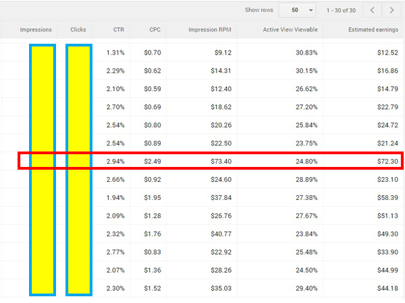Image resolution: width=405 pixels, height=303 pixels.
Task: Sort by Impressions column header
Action: pyautogui.click(x=36, y=30)
